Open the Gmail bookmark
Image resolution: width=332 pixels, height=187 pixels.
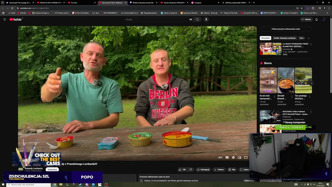click(11, 13)
